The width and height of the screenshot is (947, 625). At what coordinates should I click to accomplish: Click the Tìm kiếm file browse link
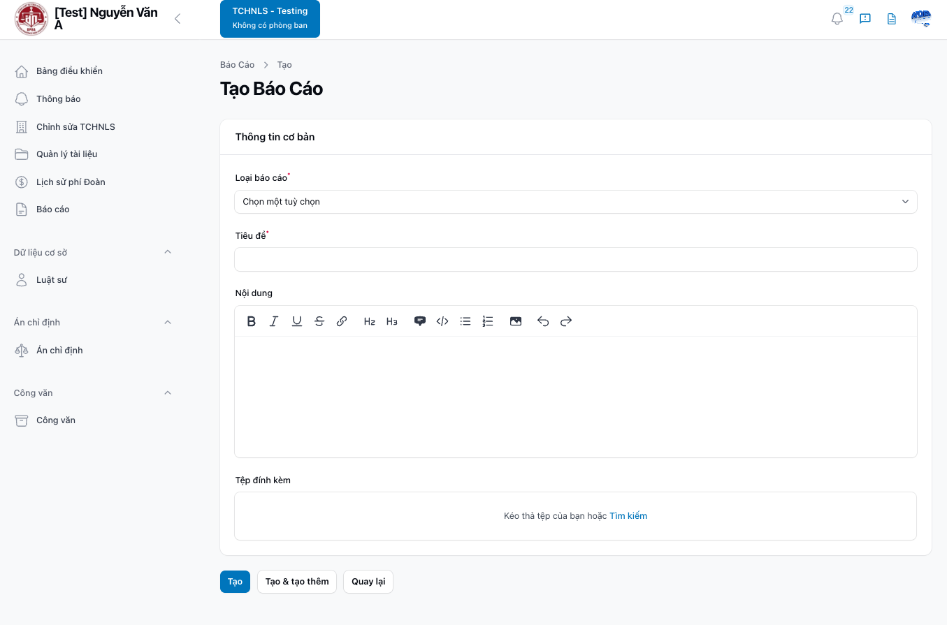tap(628, 516)
